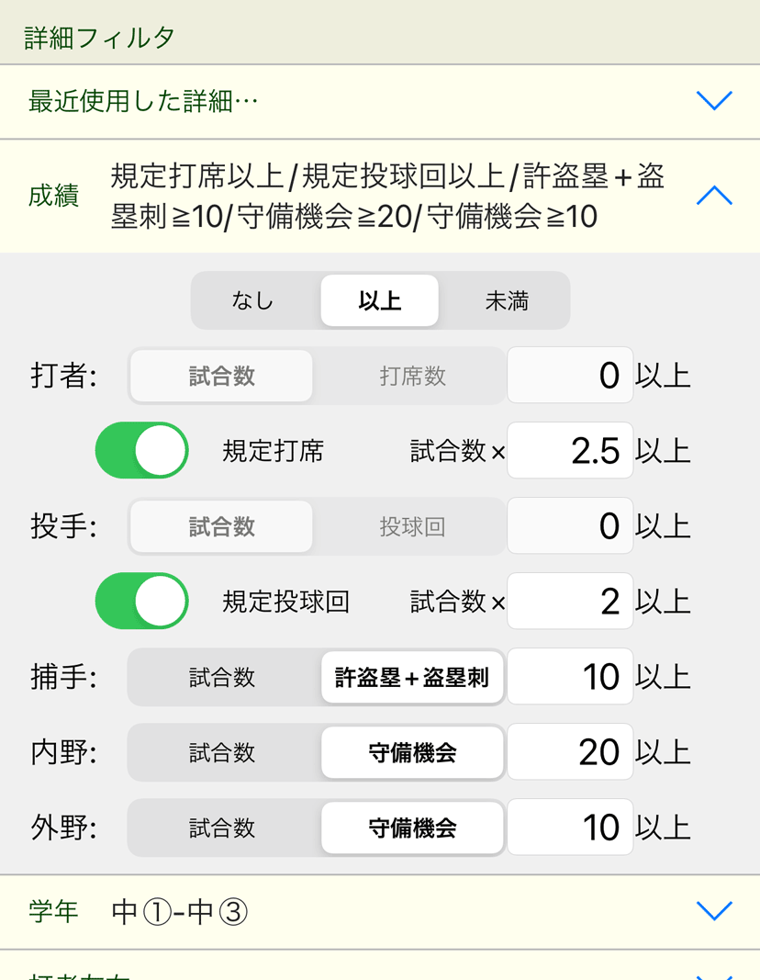Toggle the 規定投球回 switch off

coord(142,602)
